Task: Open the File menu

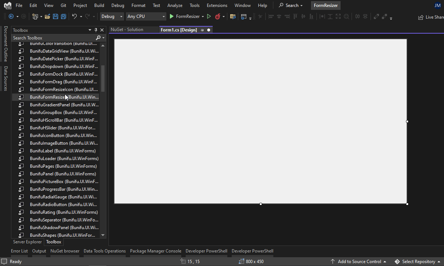Action: click(19, 5)
